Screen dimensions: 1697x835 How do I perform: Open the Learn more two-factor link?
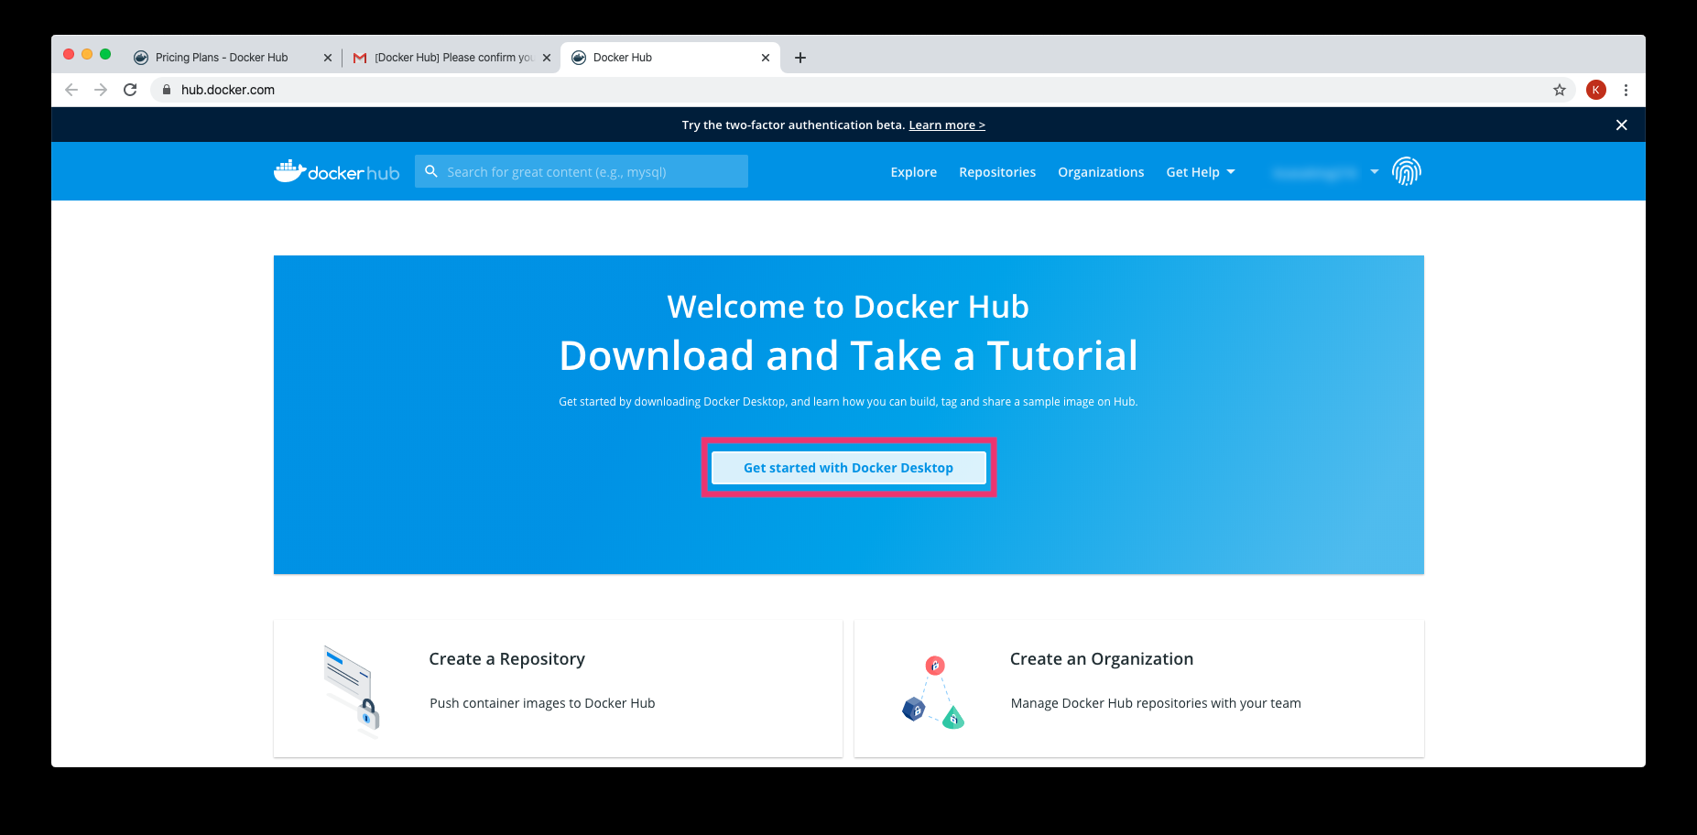[x=947, y=125]
